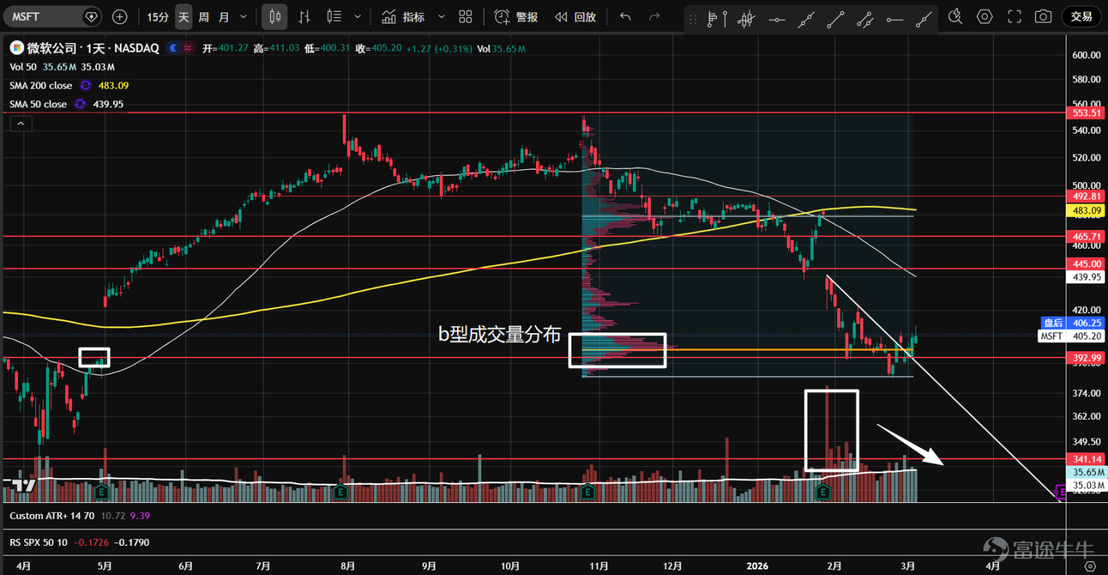
Task: Click the late October earnings E marker
Action: (587, 492)
